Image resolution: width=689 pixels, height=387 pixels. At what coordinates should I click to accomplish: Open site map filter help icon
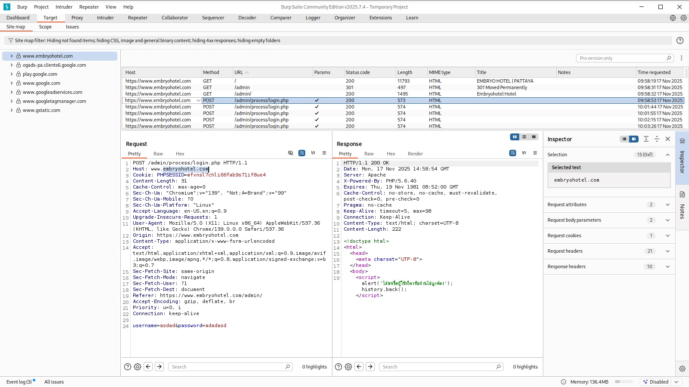[680, 40]
